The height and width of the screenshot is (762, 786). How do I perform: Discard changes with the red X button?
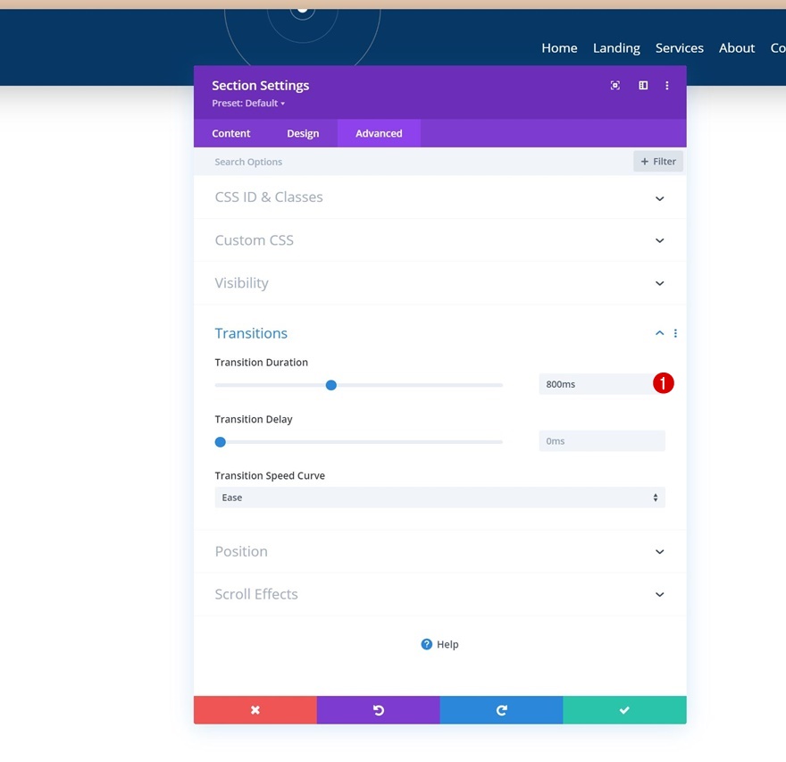coord(255,709)
